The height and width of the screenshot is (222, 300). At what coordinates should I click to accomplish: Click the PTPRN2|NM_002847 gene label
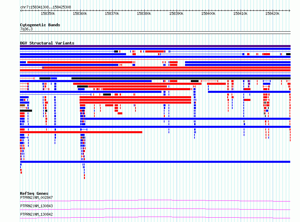(x=36, y=197)
